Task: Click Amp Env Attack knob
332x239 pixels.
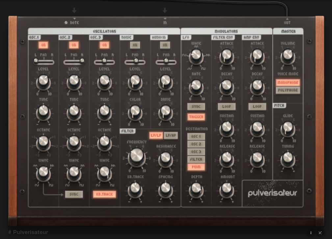Action: pyautogui.click(x=257, y=56)
